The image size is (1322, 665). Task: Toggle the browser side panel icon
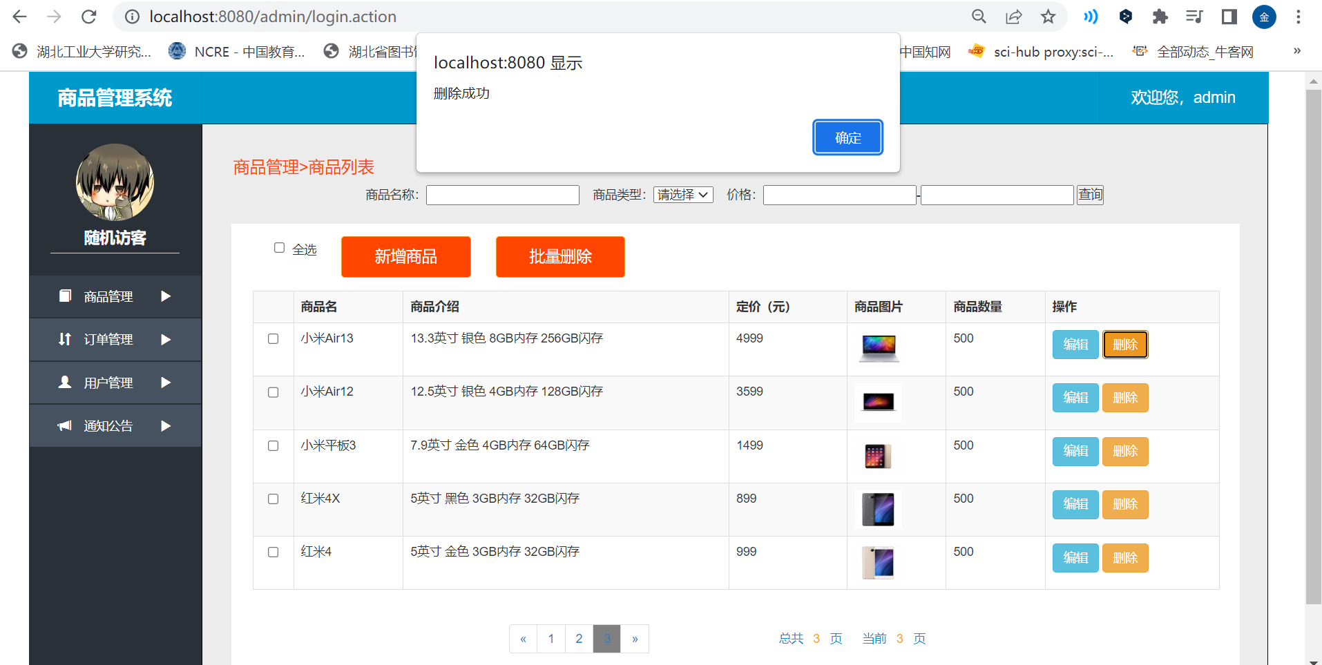[1229, 17]
